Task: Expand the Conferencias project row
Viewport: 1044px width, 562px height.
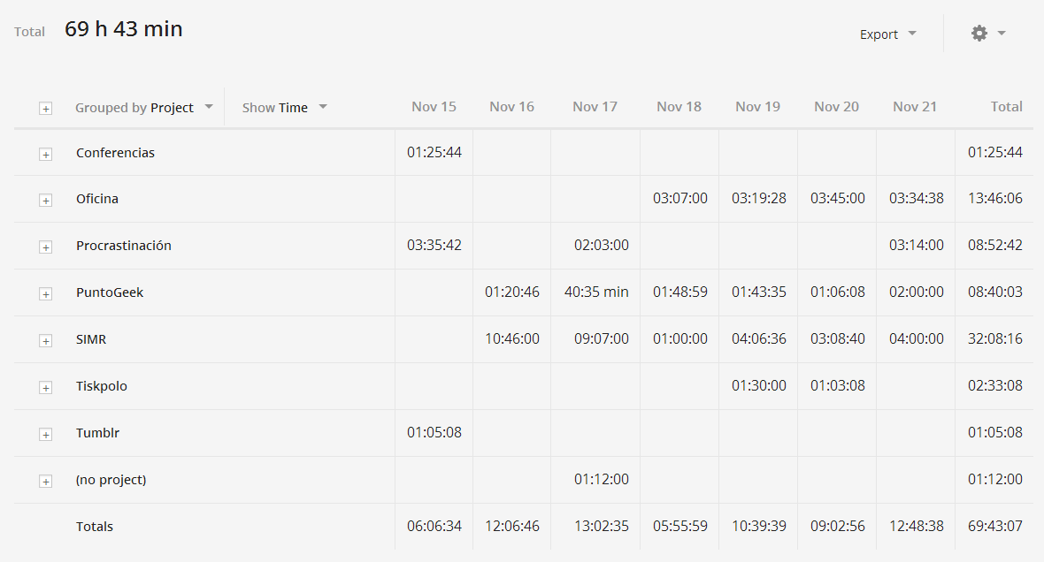Action: click(45, 155)
